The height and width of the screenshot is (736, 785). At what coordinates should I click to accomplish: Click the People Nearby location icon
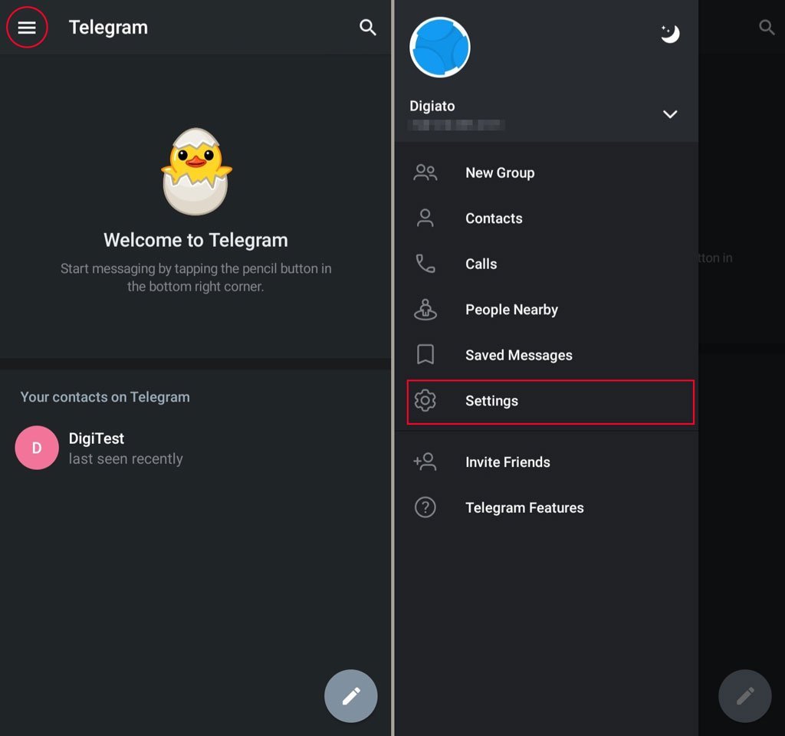[425, 310]
